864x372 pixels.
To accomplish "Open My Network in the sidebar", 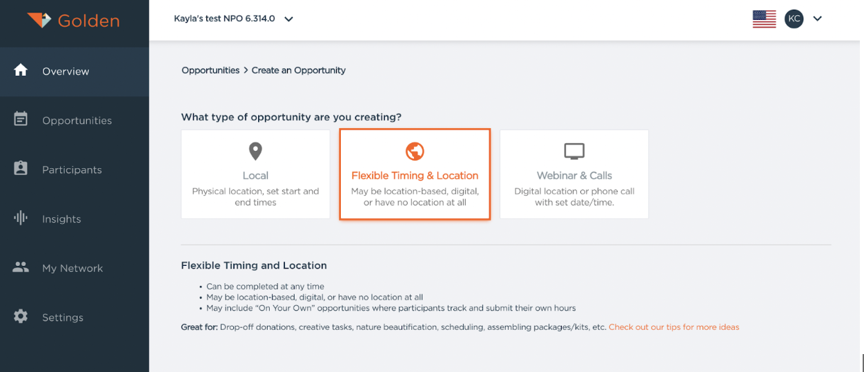I will (x=72, y=268).
